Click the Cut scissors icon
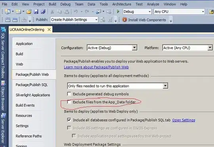Screen dimensions: 214x147 [x=52, y=12]
